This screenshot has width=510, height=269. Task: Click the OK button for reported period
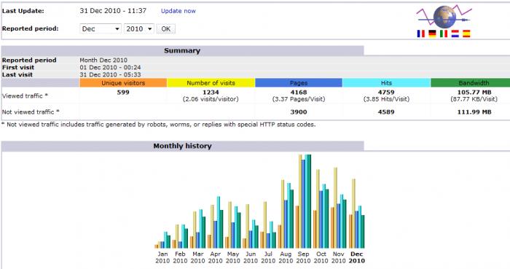coord(166,28)
